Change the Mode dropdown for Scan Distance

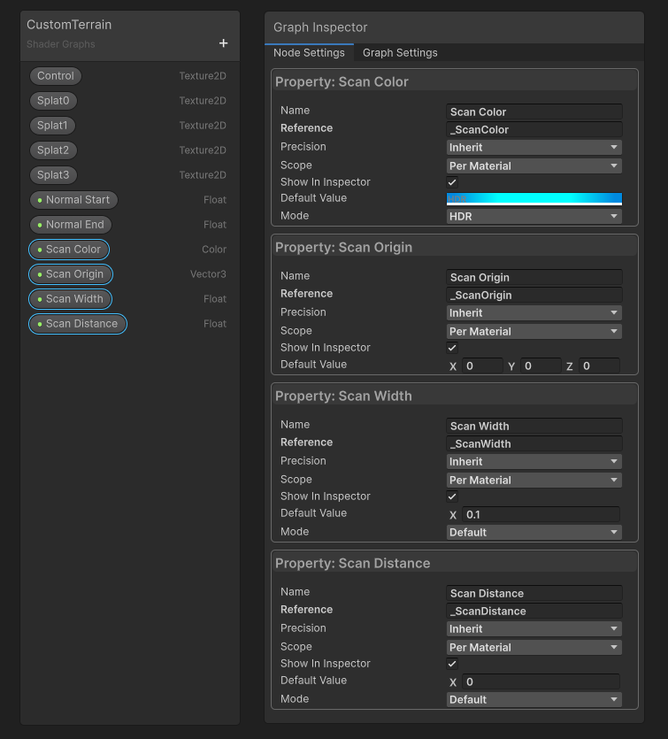click(x=534, y=699)
